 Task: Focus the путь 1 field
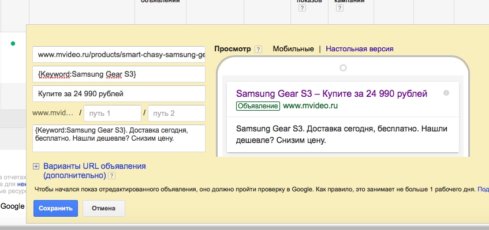(113, 114)
